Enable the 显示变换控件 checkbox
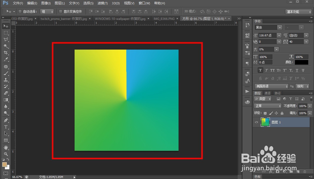The width and height of the screenshot is (314, 179). (x=61, y=11)
